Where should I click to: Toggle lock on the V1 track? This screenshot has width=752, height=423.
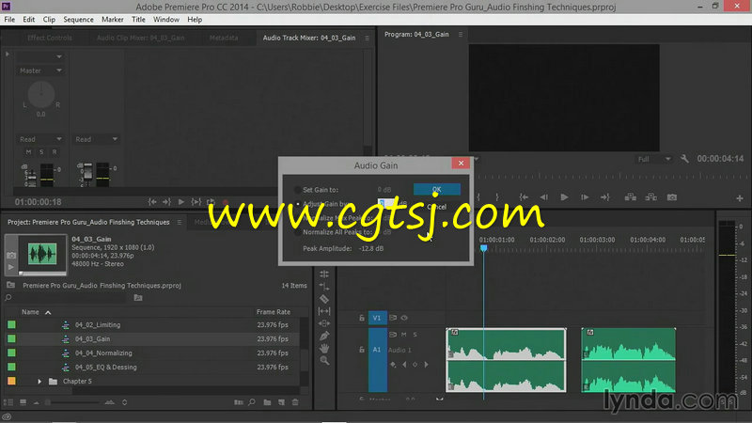tap(362, 318)
